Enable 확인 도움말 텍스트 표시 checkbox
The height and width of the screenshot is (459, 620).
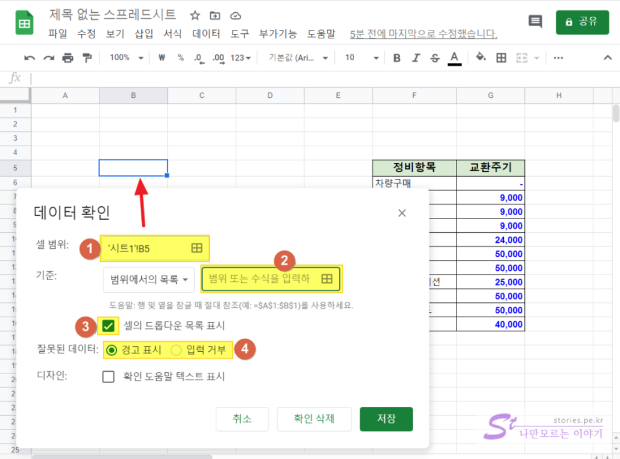(x=108, y=377)
